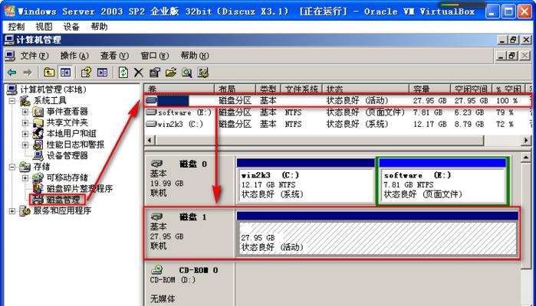Image resolution: width=536 pixels, height=306 pixels.
Task: Click drive icon of the win2k3 (C:) row
Action: tap(151, 124)
